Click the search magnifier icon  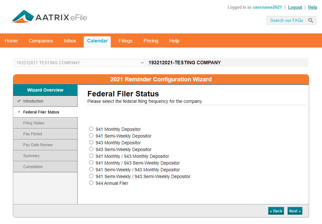[x=310, y=21]
